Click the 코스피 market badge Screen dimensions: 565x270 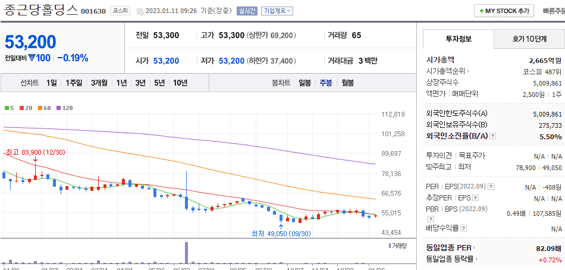(x=120, y=11)
